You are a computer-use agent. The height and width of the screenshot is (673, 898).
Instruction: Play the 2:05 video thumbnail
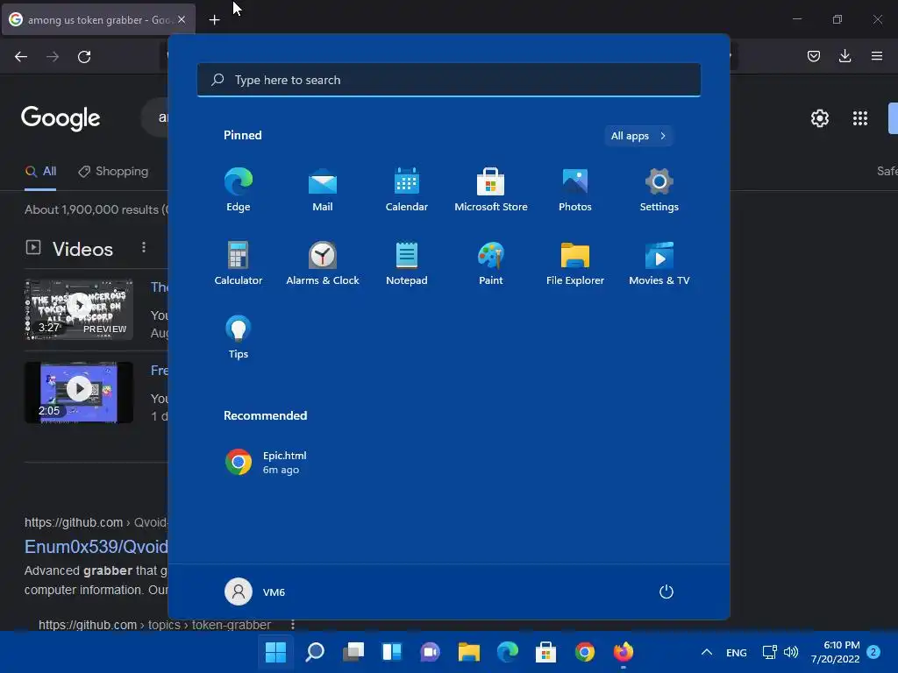click(x=79, y=393)
